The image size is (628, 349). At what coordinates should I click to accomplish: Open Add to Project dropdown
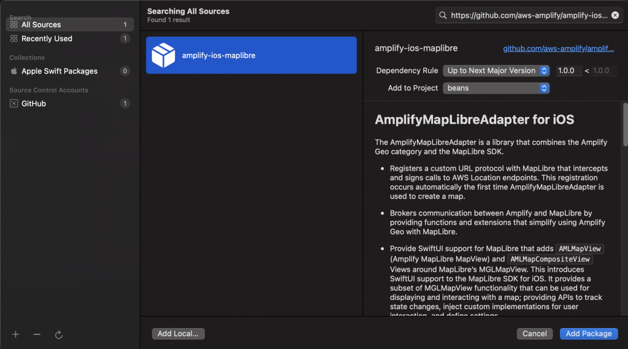coord(496,88)
